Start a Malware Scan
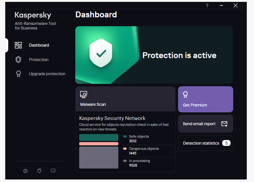Image resolution: width=254 pixels, height=182 pixels. point(125,99)
